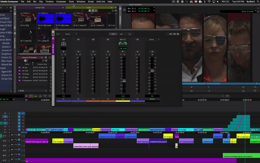
Task: Add effect insert on A3 mixer strip
Action: point(93,52)
